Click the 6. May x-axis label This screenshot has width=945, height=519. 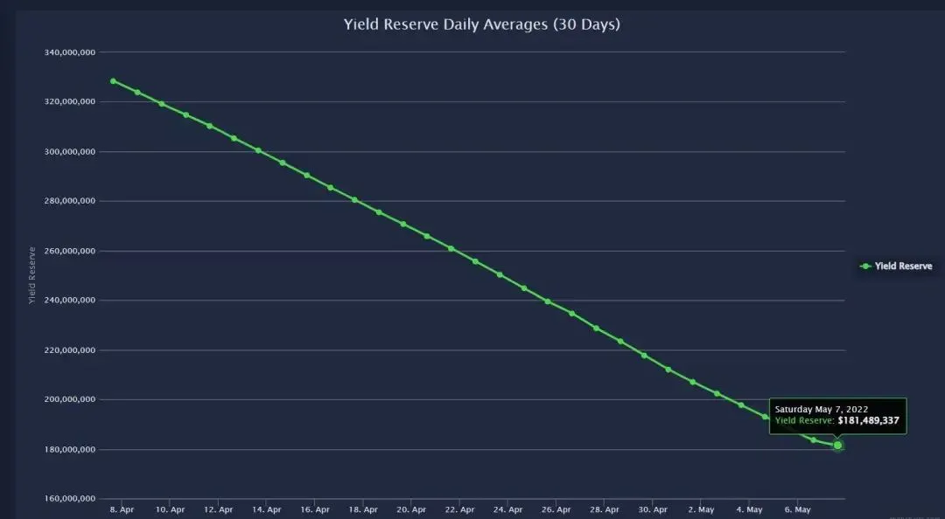(x=797, y=510)
